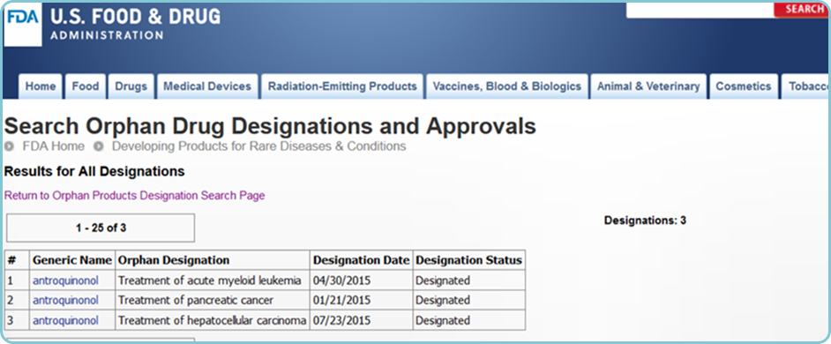Click the '1 - 25 of 3' pagination box
The image size is (831, 344).
(101, 228)
